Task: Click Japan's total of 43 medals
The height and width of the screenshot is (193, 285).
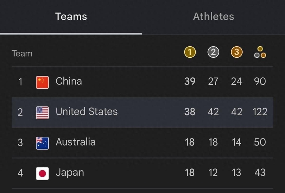Action: pyautogui.click(x=260, y=173)
